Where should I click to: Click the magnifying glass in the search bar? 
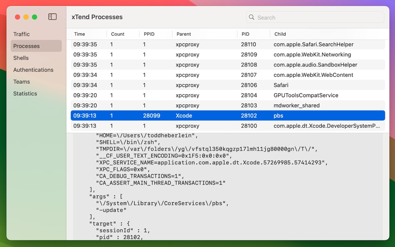coord(252,17)
